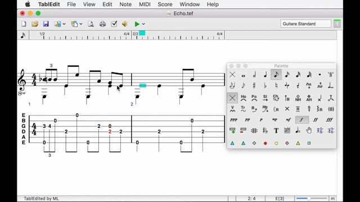Screen dimensions: 360x202
Task: Adjust the zoom slider in status bar
Action: [x=312, y=198]
